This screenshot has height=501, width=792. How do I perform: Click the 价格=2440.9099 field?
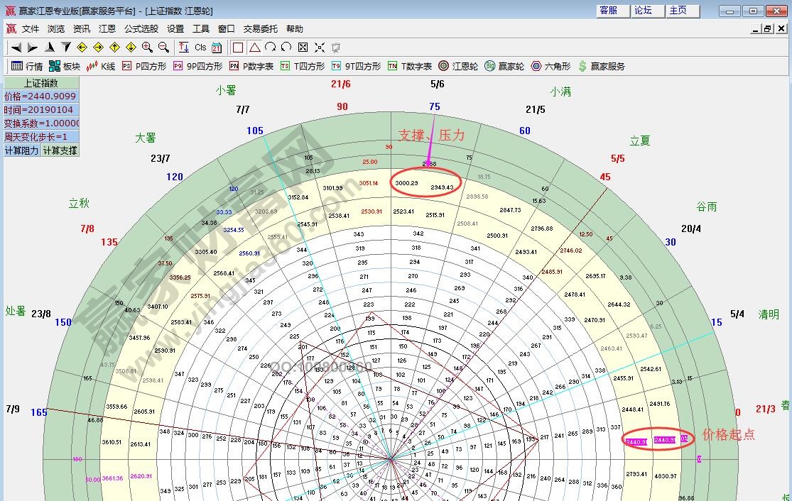coord(40,97)
